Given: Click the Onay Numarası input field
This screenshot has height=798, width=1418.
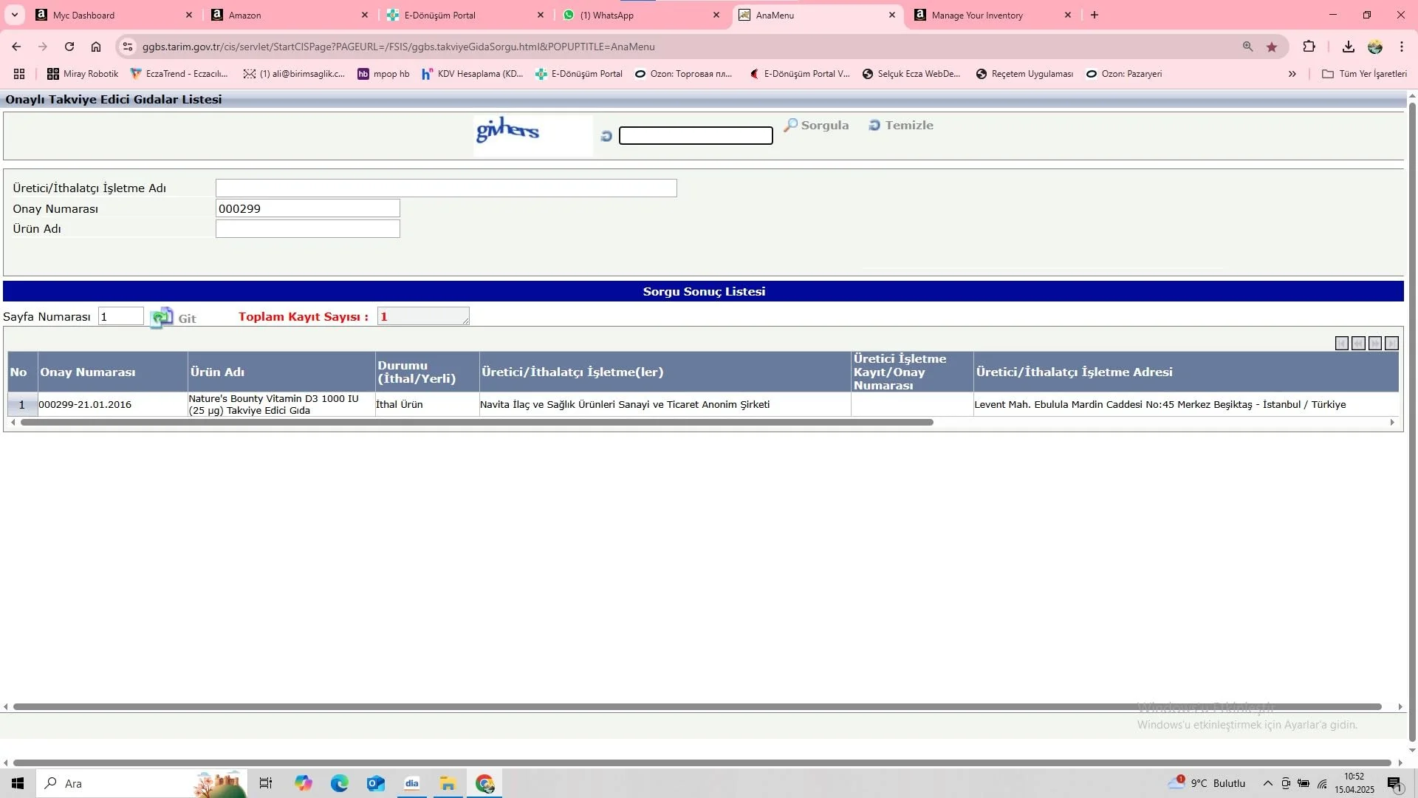Looking at the screenshot, I should click(x=307, y=208).
